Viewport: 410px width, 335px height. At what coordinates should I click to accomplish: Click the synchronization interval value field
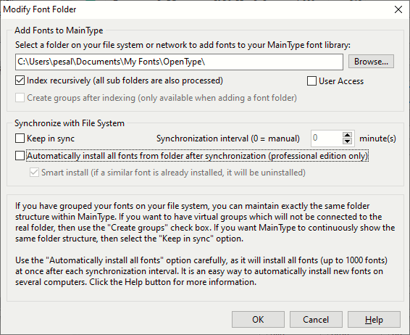(x=327, y=138)
